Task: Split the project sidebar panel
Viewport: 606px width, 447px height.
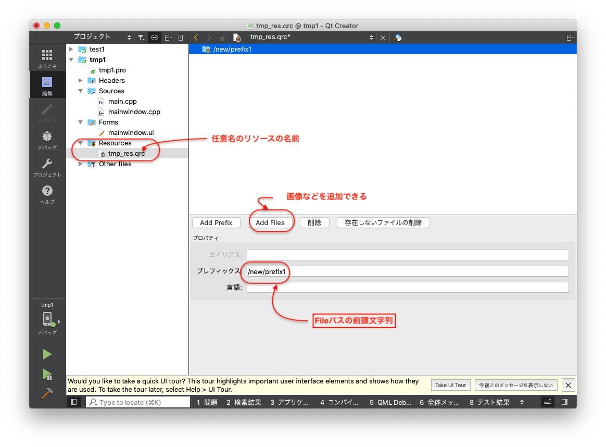Action: (169, 38)
